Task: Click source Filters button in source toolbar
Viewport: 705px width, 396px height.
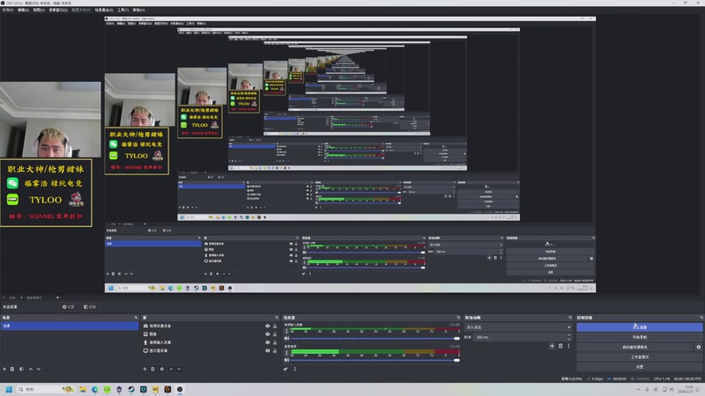Action: click(x=90, y=307)
